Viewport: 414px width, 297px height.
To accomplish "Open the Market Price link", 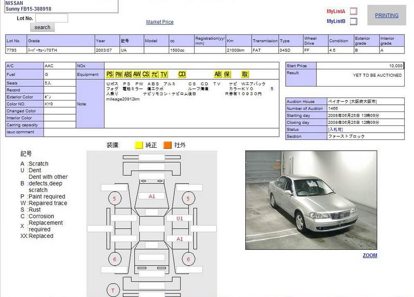I will pos(160,22).
